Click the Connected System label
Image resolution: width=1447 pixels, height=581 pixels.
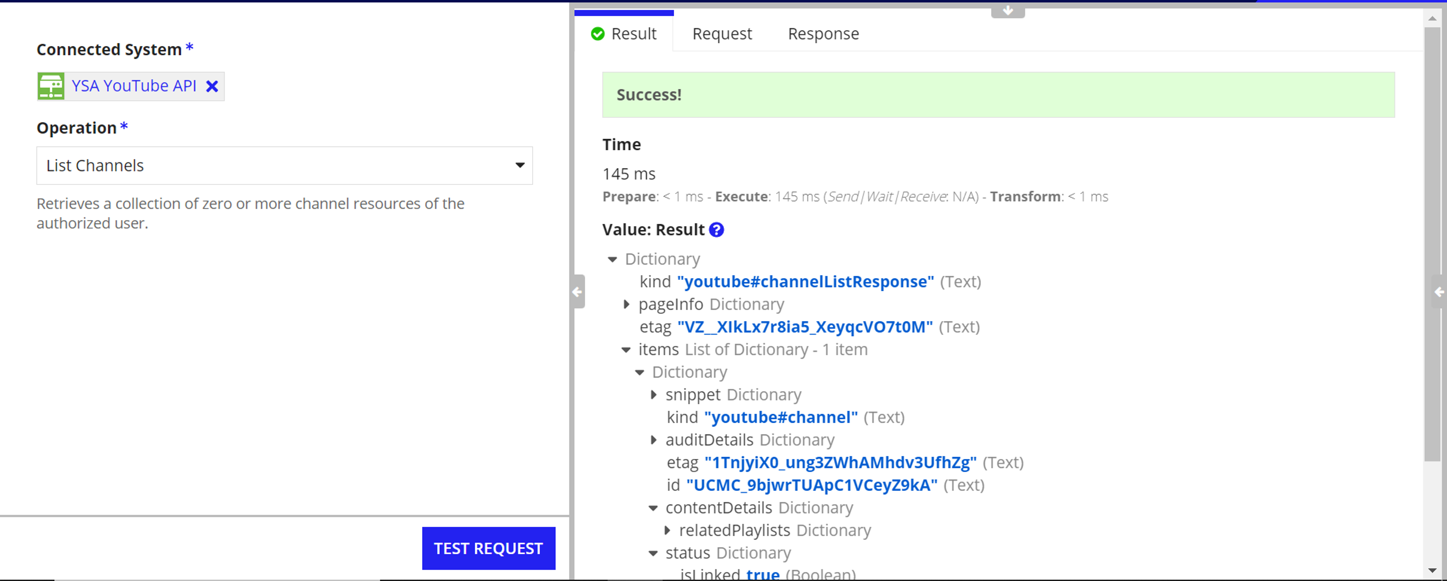click(109, 49)
